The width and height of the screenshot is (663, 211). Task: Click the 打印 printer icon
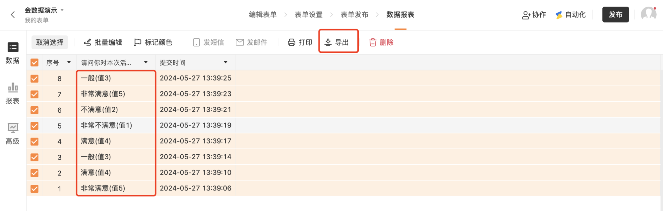(x=291, y=42)
